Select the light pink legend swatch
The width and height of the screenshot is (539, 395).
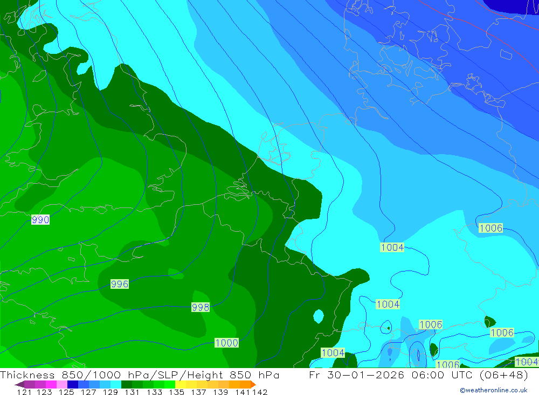coord(61,384)
